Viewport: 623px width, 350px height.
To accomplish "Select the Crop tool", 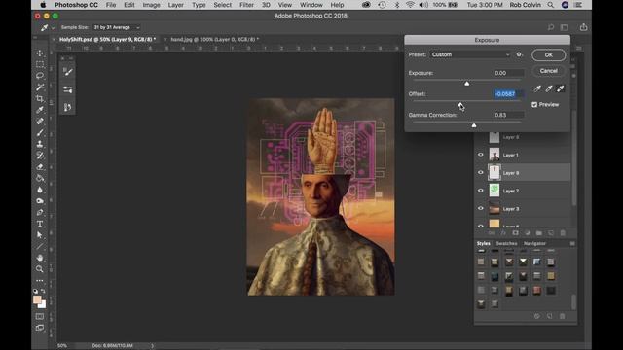I will coord(40,98).
